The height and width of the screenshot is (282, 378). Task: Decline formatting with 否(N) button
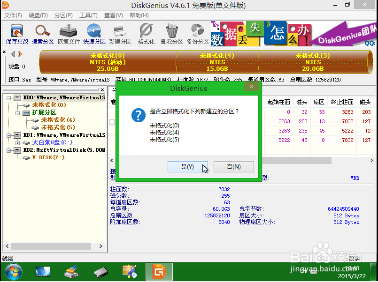pos(233,167)
